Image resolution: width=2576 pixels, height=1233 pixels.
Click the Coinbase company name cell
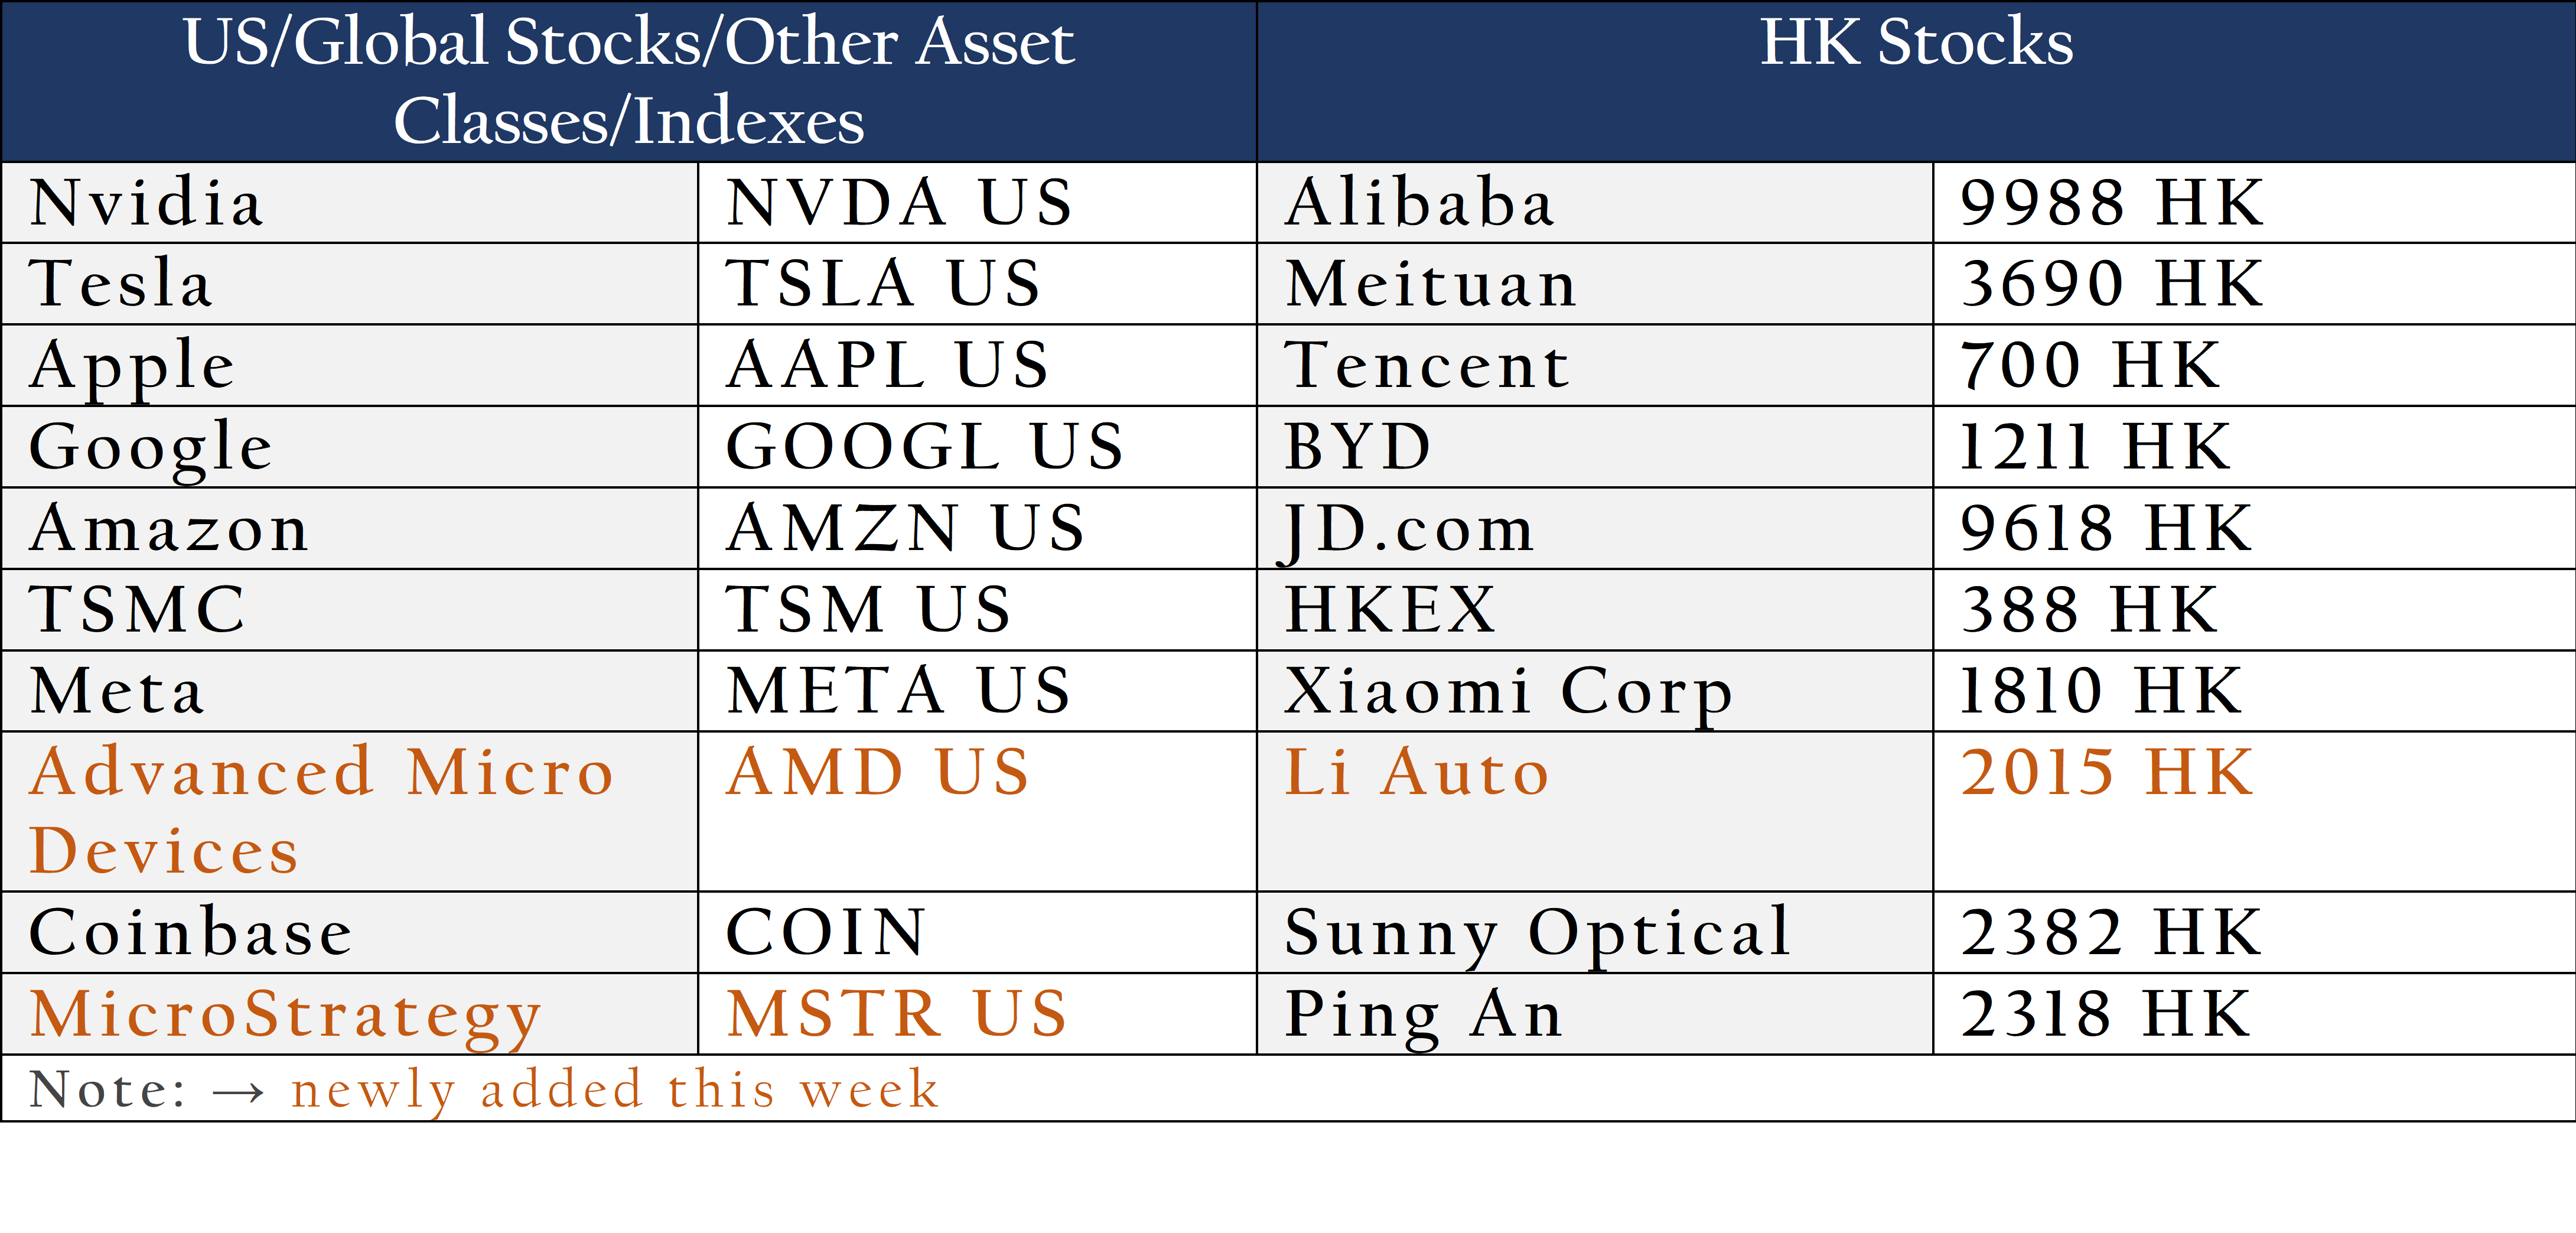coord(190,932)
